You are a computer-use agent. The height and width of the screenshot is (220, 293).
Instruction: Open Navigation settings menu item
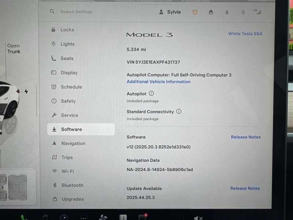[73, 143]
